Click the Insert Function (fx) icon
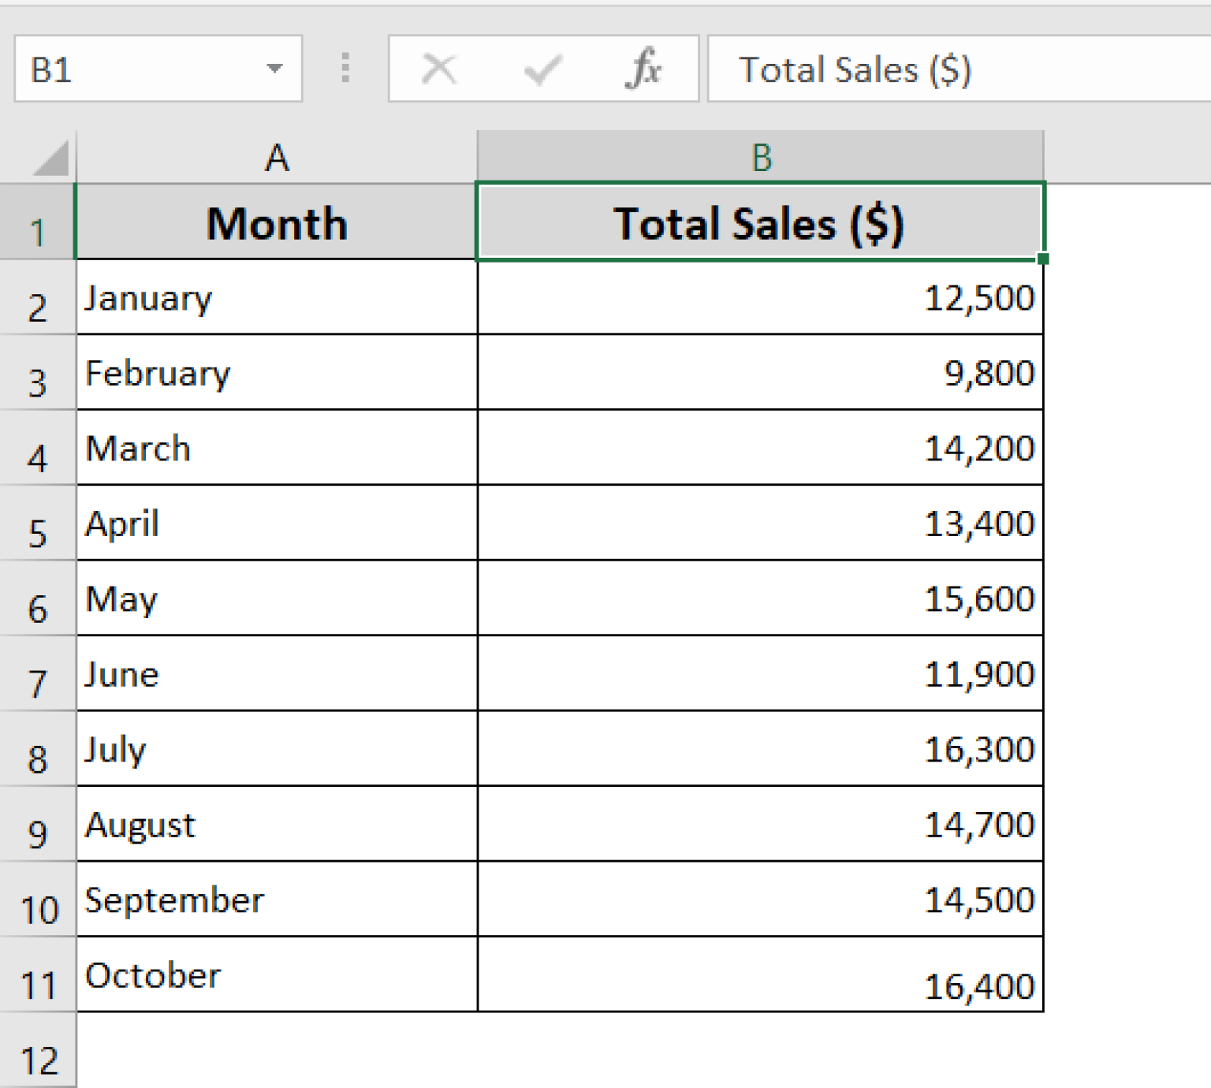The image size is (1211, 1088). 645,68
